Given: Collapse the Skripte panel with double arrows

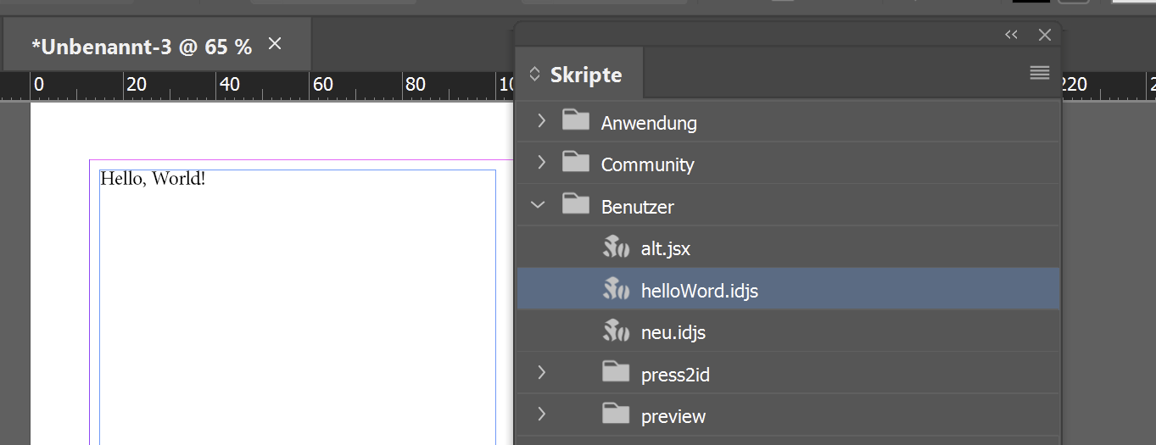Looking at the screenshot, I should click(x=1011, y=35).
